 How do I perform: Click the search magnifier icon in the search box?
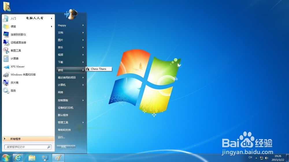coord(49,147)
